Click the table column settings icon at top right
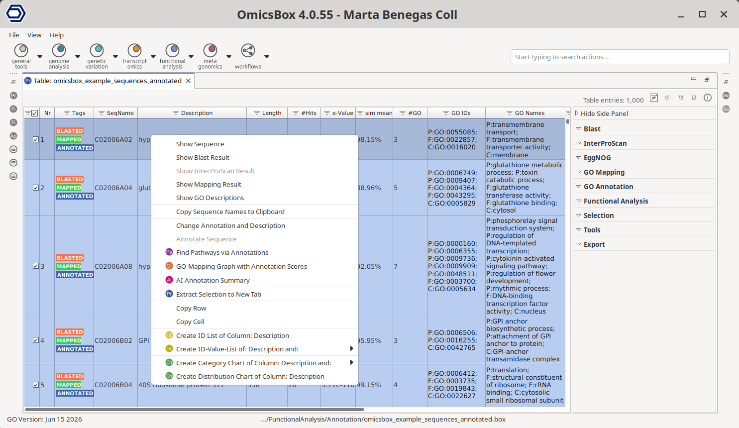The height and width of the screenshot is (428, 739). [x=568, y=113]
